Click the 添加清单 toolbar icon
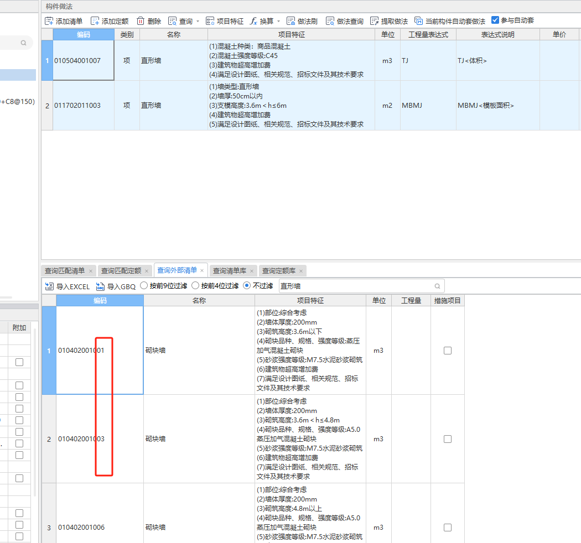Viewport: 581px width, 543px height. tap(49, 21)
